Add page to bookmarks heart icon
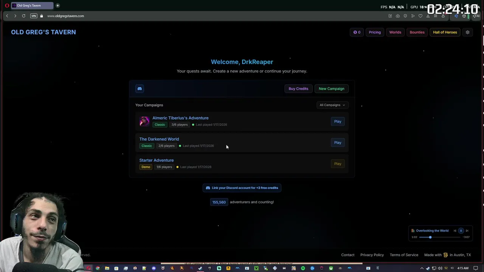The width and height of the screenshot is (484, 272). (x=420, y=16)
